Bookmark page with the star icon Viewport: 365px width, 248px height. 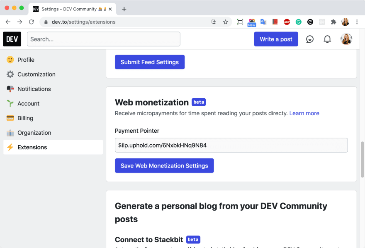coord(225,22)
